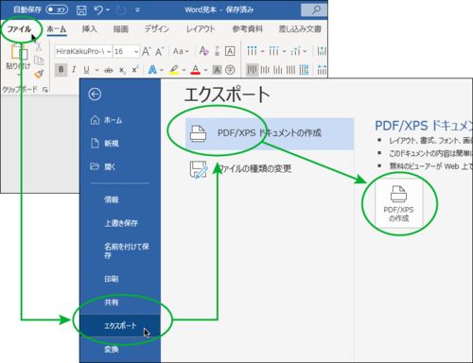Select エクスポート in the backstage sidebar

120,326
